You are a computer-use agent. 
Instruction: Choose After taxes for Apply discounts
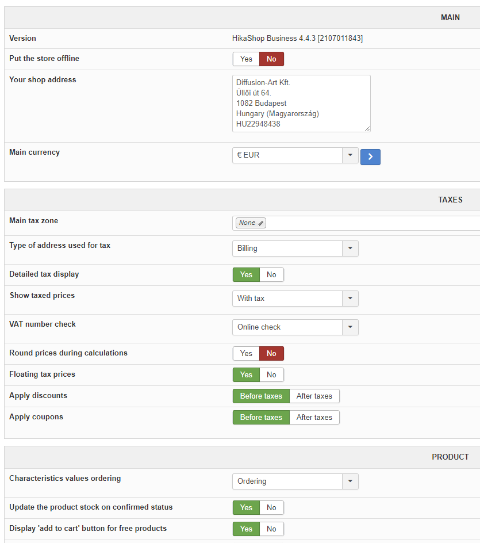(x=314, y=396)
